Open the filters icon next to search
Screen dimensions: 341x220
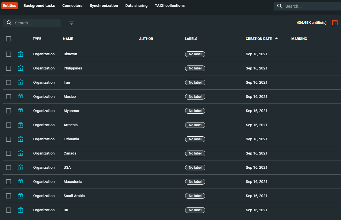click(x=71, y=23)
